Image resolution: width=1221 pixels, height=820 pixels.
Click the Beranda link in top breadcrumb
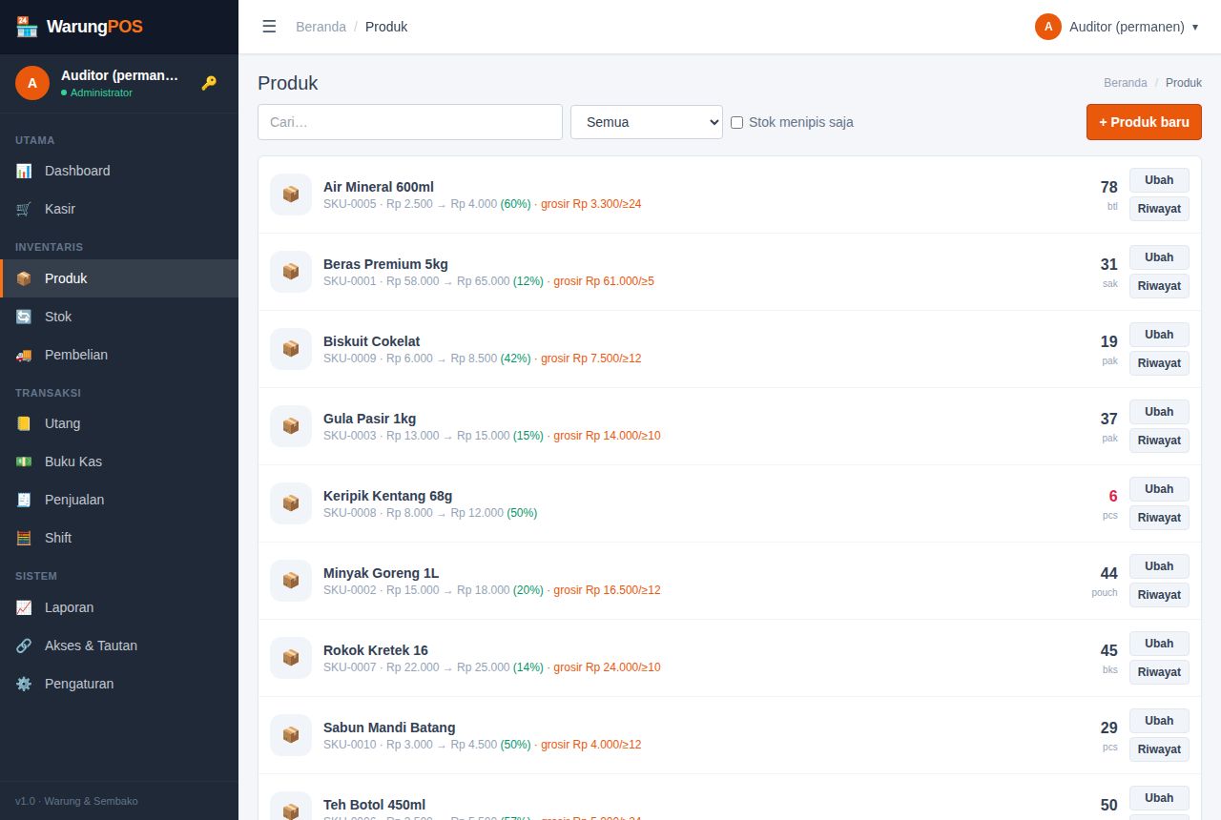tap(321, 27)
